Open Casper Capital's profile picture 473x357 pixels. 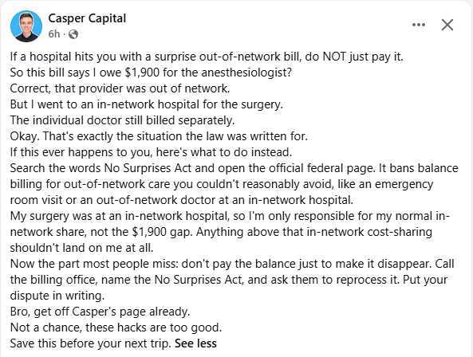click(26, 26)
